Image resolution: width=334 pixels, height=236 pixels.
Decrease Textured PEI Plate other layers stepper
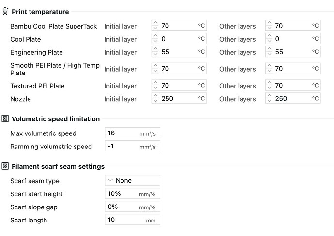click(x=269, y=88)
